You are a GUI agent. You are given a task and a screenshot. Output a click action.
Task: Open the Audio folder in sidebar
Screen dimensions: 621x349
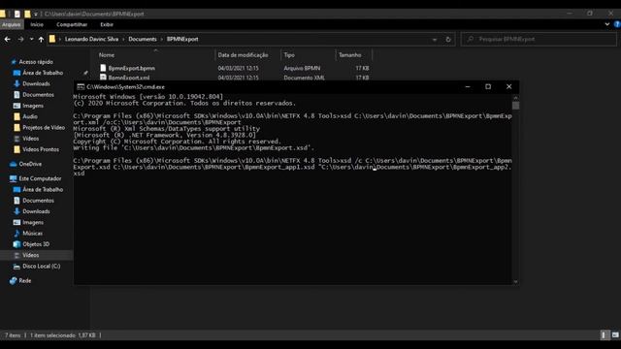coord(30,116)
